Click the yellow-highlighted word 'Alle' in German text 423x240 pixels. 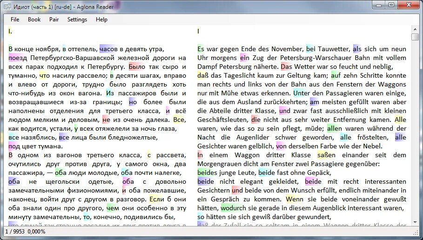(400, 120)
